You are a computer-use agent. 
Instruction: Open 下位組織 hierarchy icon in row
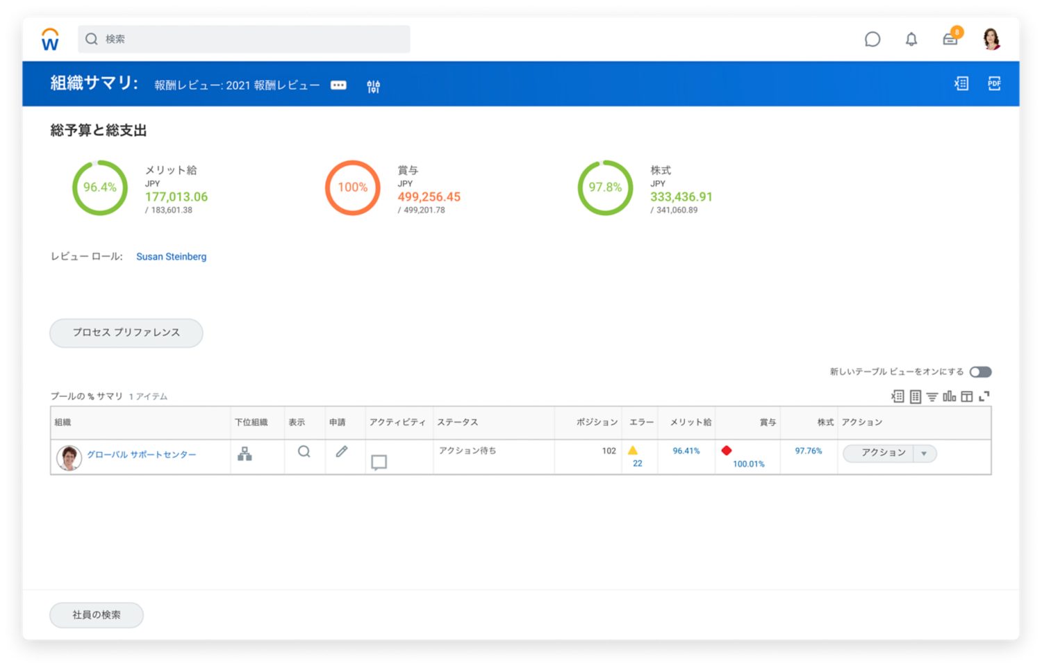(x=245, y=453)
